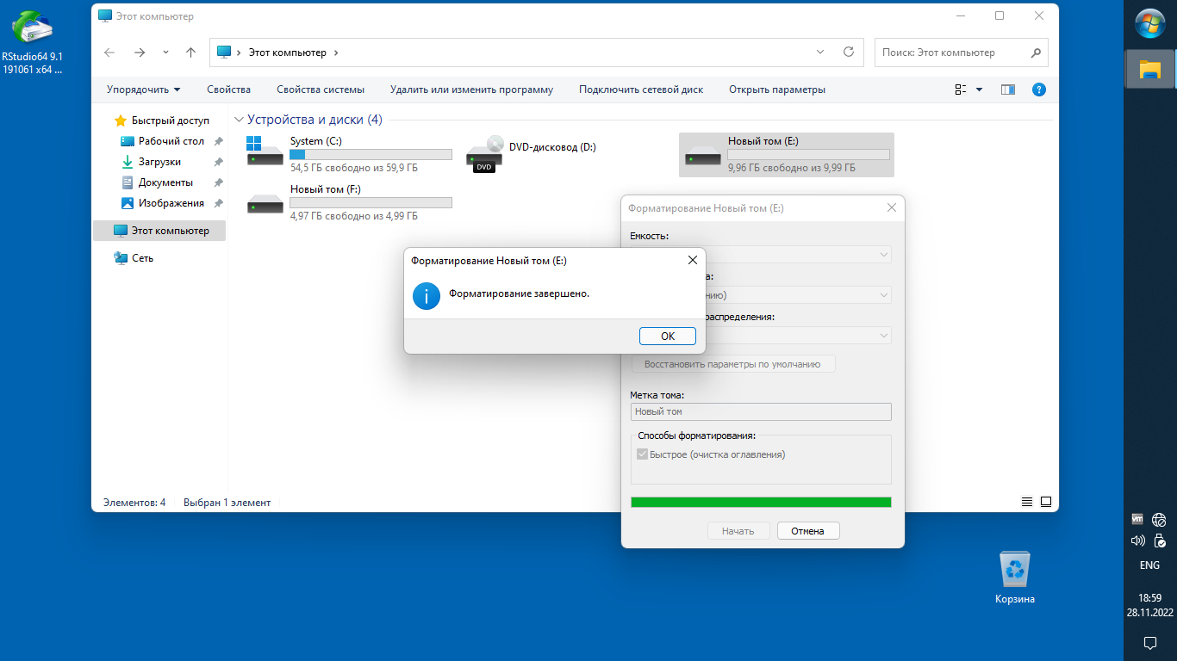Viewport: 1177px width, 661px height.
Task: Expand the Упорядочить dropdown menu
Action: (x=143, y=90)
